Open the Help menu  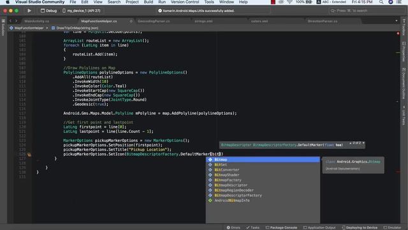coord(243,2)
